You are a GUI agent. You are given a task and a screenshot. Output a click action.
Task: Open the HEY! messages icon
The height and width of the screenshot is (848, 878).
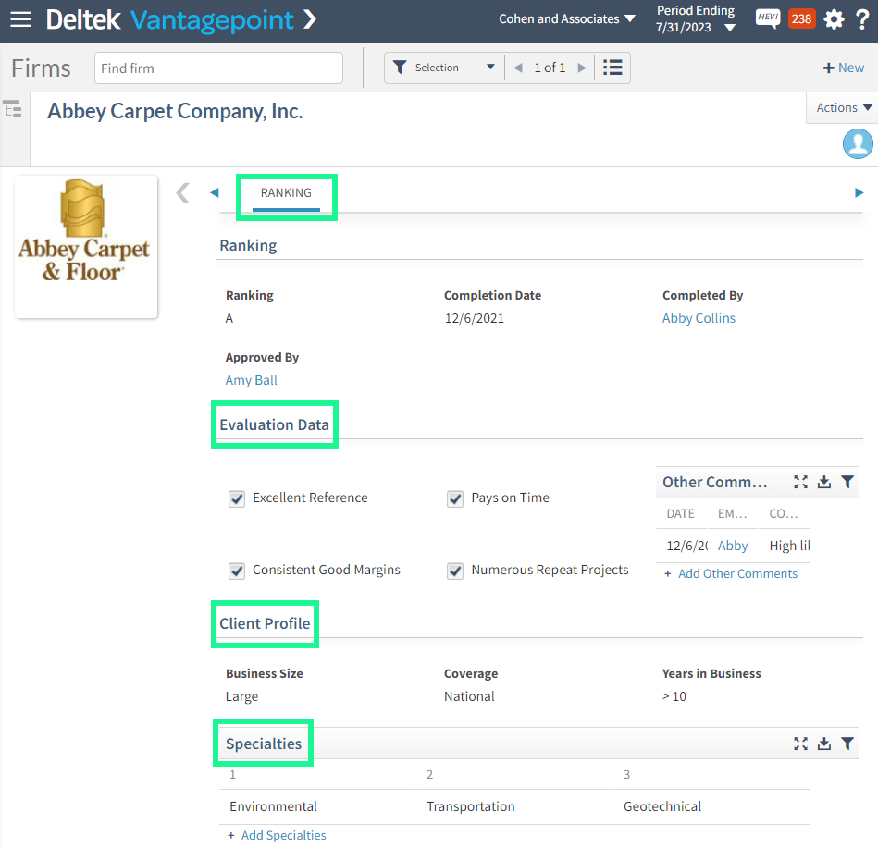coord(767,18)
